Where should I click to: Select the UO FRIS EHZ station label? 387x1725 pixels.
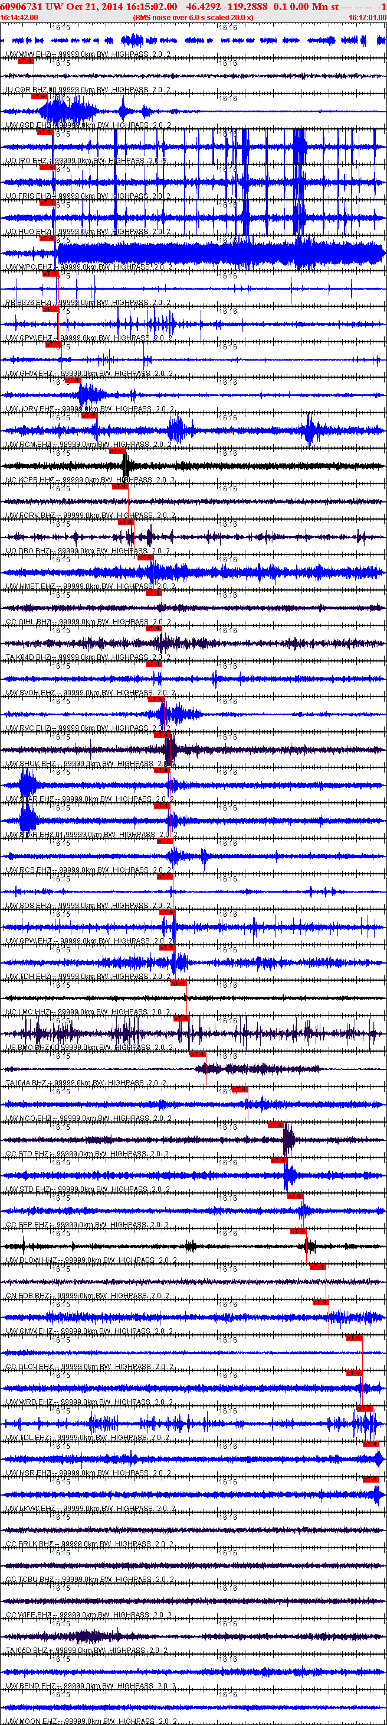[88, 196]
